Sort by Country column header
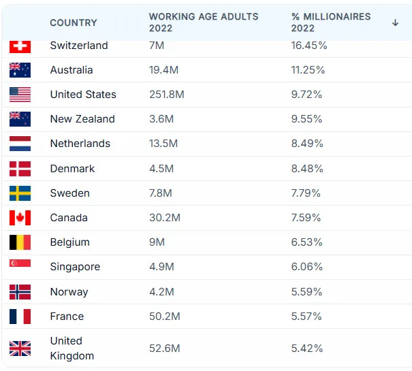Viewport: 412px width, 371px height. (x=74, y=22)
